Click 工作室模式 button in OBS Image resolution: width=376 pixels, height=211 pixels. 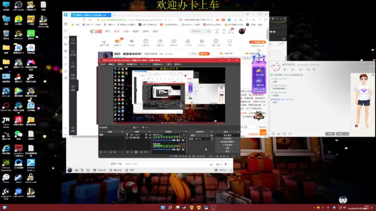(x=227, y=145)
